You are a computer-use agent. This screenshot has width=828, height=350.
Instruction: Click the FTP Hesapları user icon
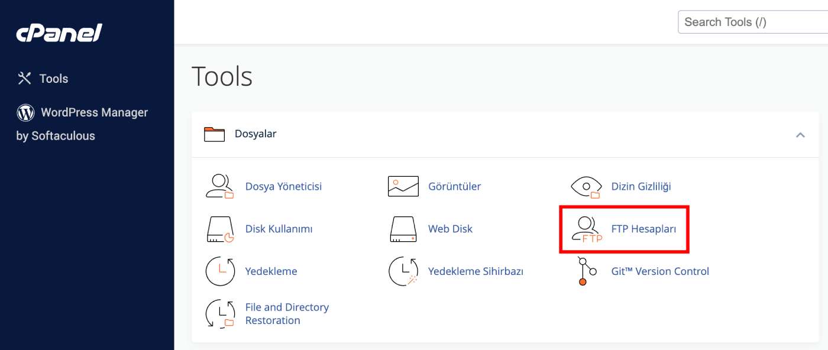(587, 229)
